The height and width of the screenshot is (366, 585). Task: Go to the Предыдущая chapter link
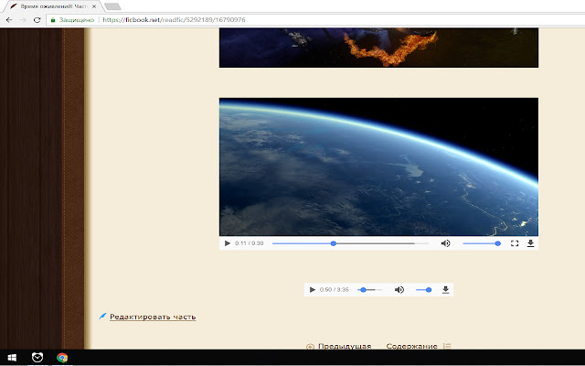[x=345, y=346]
